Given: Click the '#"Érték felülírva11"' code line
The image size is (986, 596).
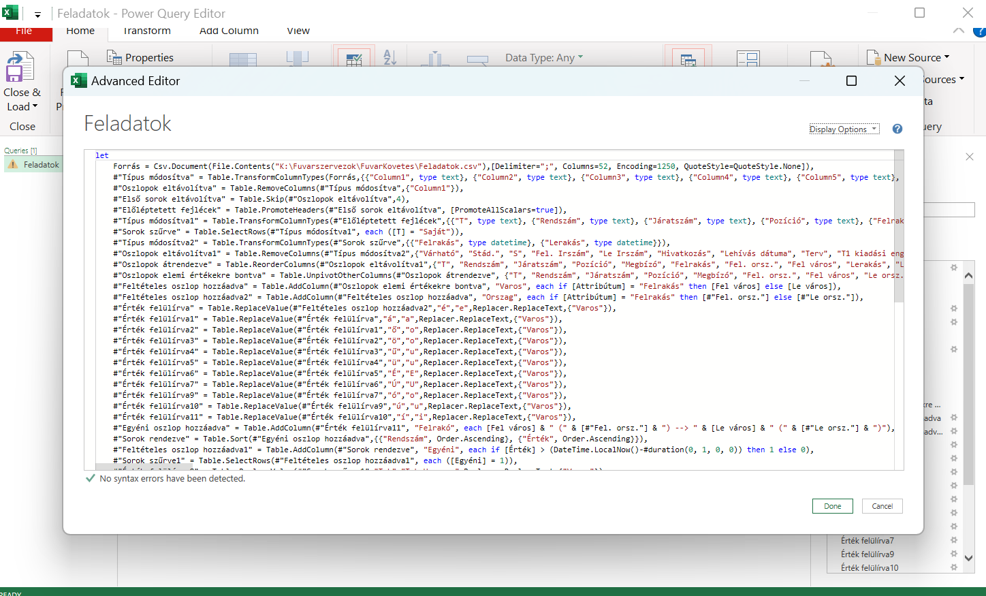Looking at the screenshot, I should 345,417.
